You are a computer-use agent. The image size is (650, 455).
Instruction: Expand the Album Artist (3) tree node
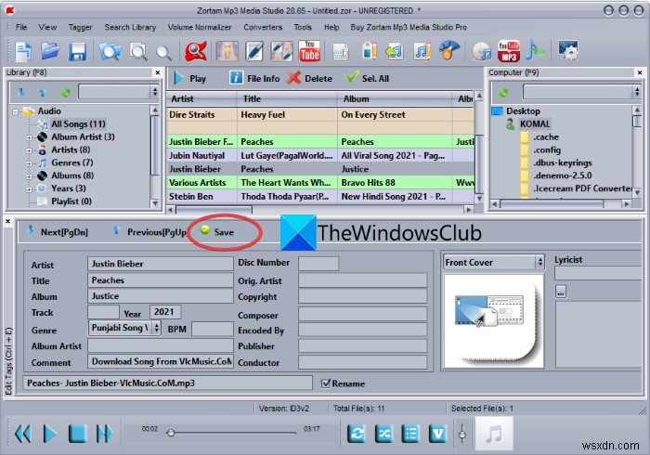pyautogui.click(x=29, y=137)
